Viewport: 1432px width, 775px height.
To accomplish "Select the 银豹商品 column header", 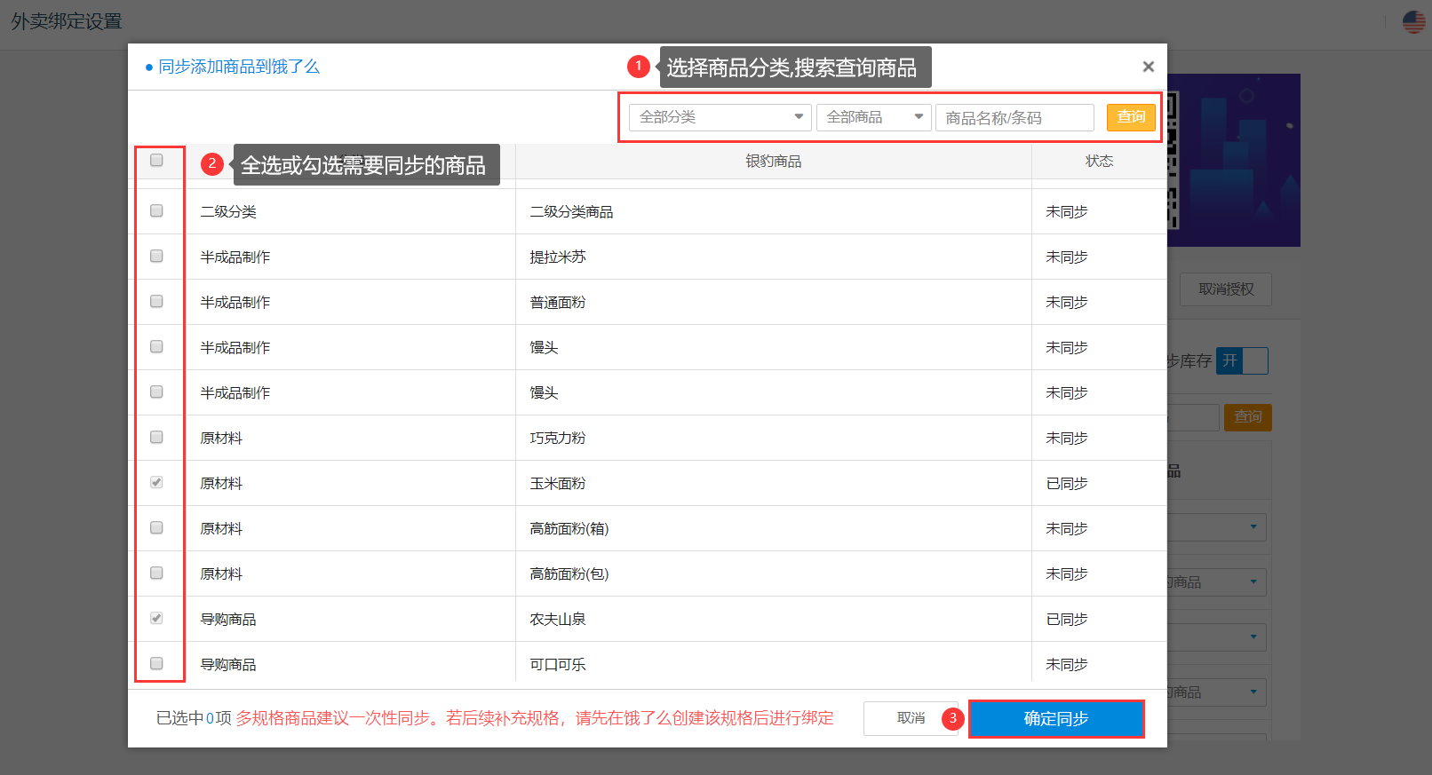I will pos(773,162).
